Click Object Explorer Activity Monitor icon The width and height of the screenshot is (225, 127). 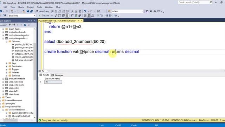29,25
